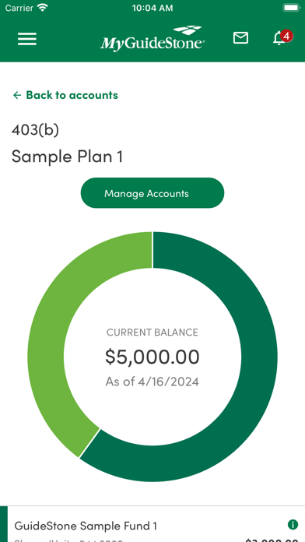Open the messages envelope icon
Screen dimensions: 305x542
coord(240,37)
